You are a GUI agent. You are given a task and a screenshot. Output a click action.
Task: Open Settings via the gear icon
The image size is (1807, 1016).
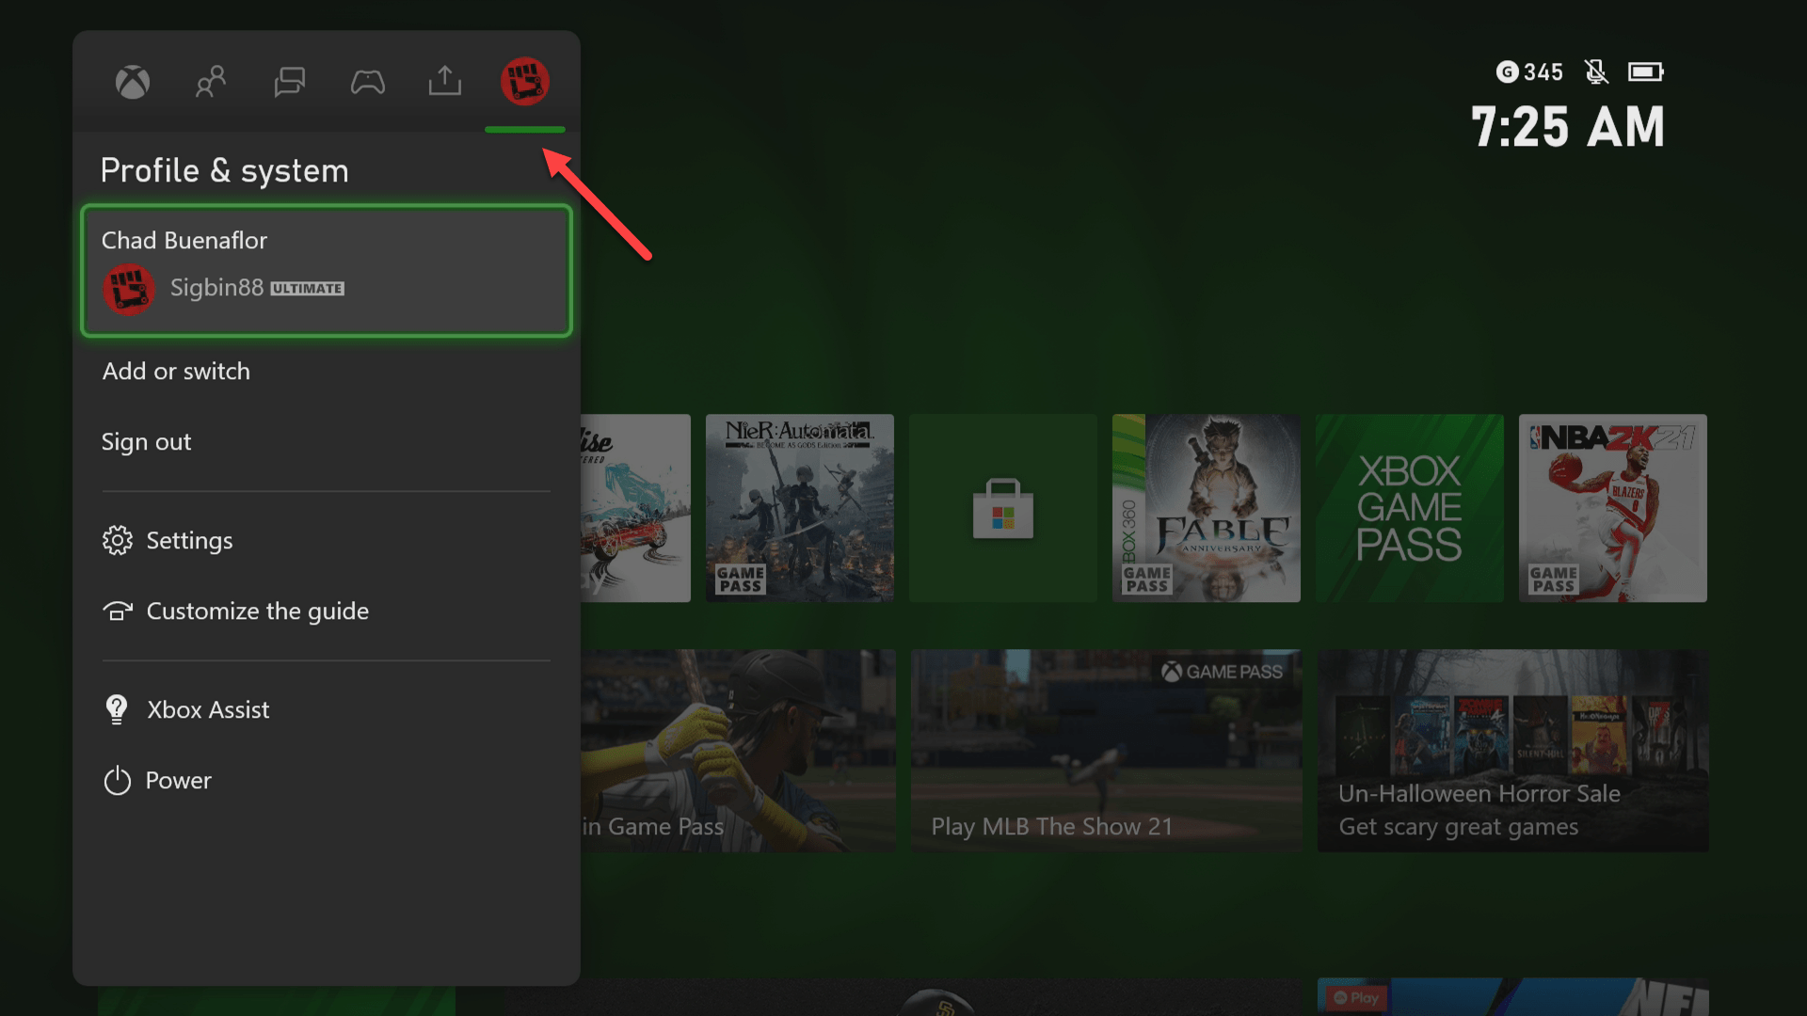117,540
